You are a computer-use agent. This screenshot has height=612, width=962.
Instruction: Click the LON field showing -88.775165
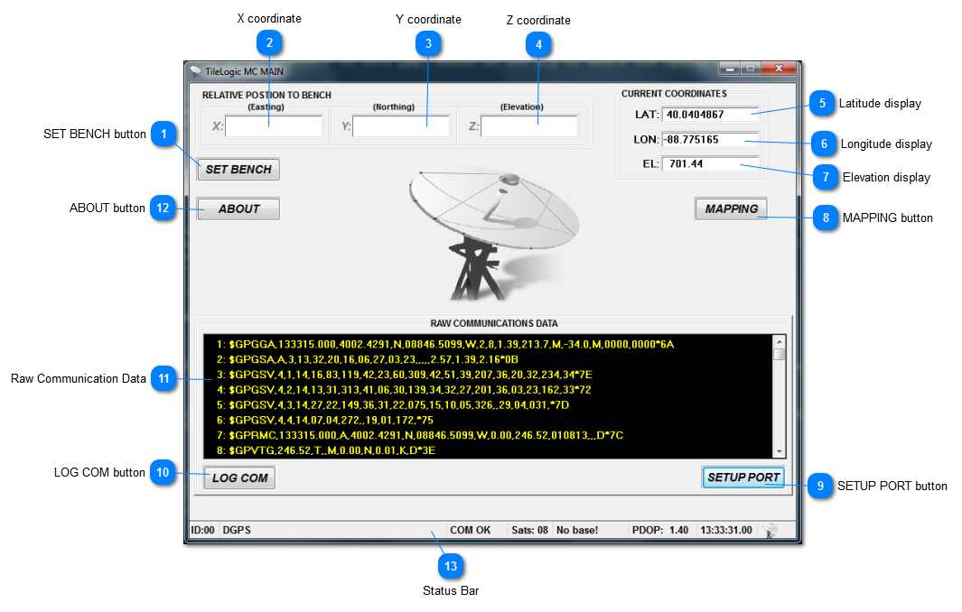pyautogui.click(x=710, y=139)
